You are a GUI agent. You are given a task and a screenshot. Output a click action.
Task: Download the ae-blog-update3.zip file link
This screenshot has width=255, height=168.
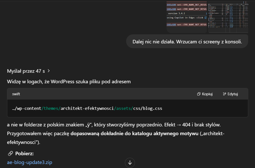tap(30, 162)
